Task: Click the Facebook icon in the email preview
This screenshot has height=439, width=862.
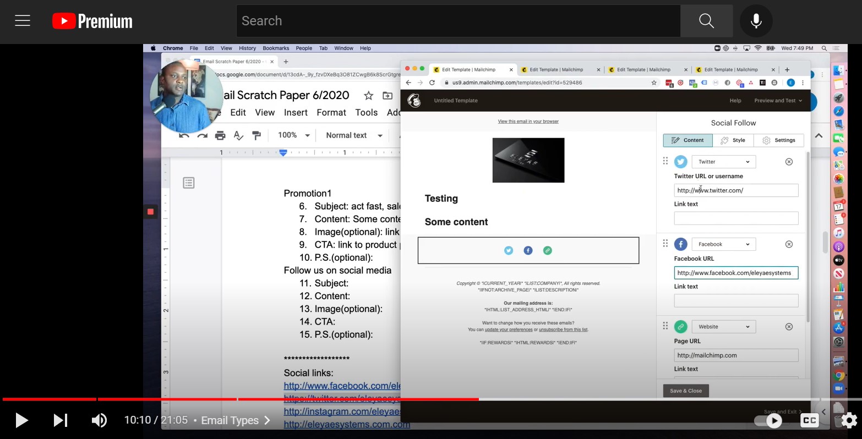Action: [528, 250]
